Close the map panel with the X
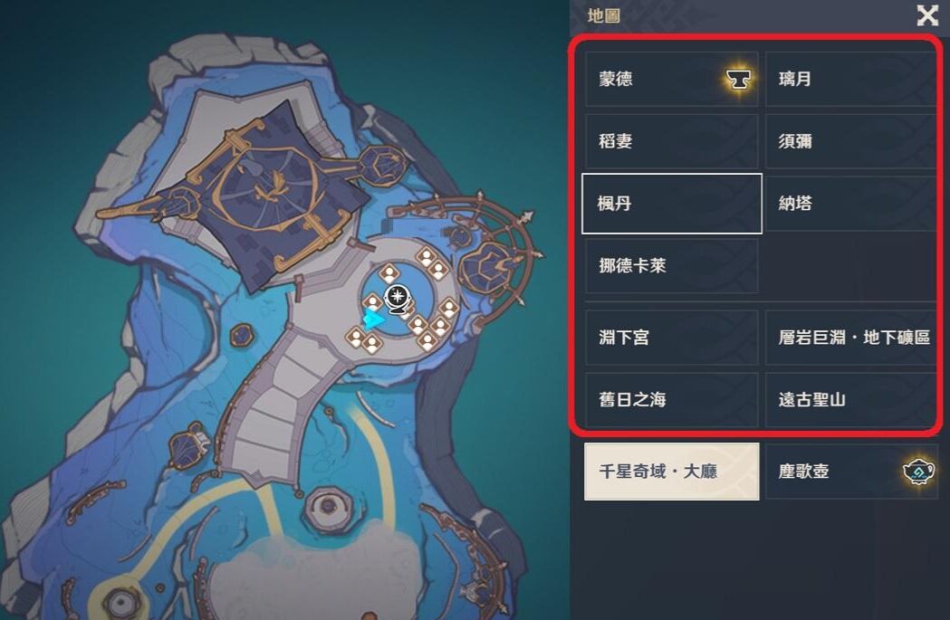Viewport: 950px width, 620px height. pyautogui.click(x=927, y=15)
